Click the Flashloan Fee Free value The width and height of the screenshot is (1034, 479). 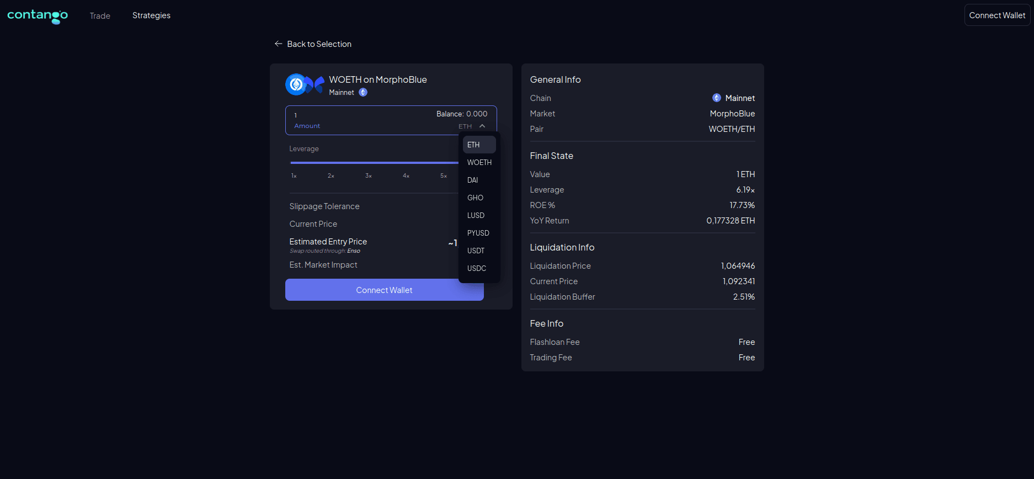click(x=747, y=342)
